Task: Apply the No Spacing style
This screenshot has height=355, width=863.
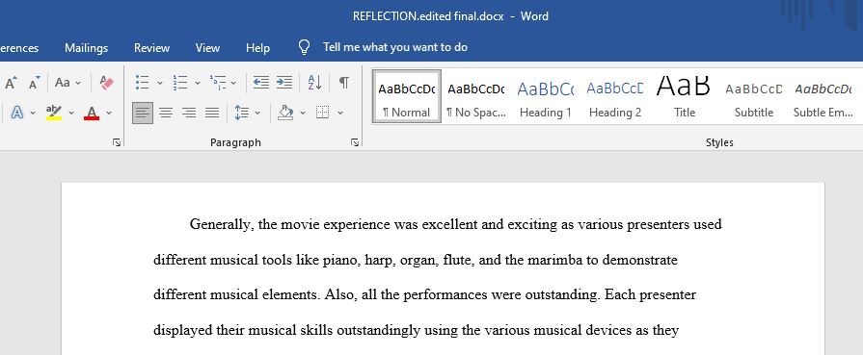Action: click(476, 95)
